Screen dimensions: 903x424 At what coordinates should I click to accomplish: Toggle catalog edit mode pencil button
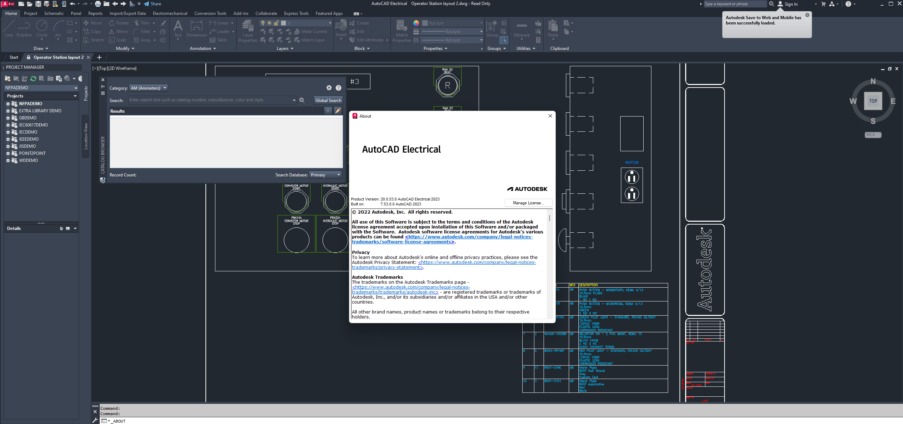338,111
